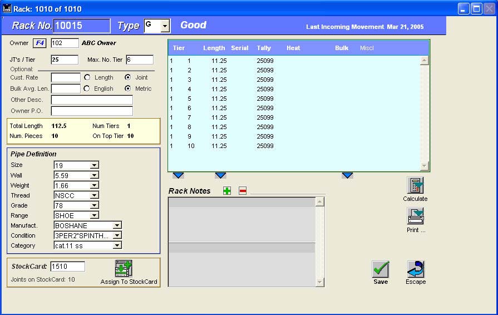Viewport: 498px width, 315px height.
Task: Click the green Save checkmark icon
Action: point(381,269)
